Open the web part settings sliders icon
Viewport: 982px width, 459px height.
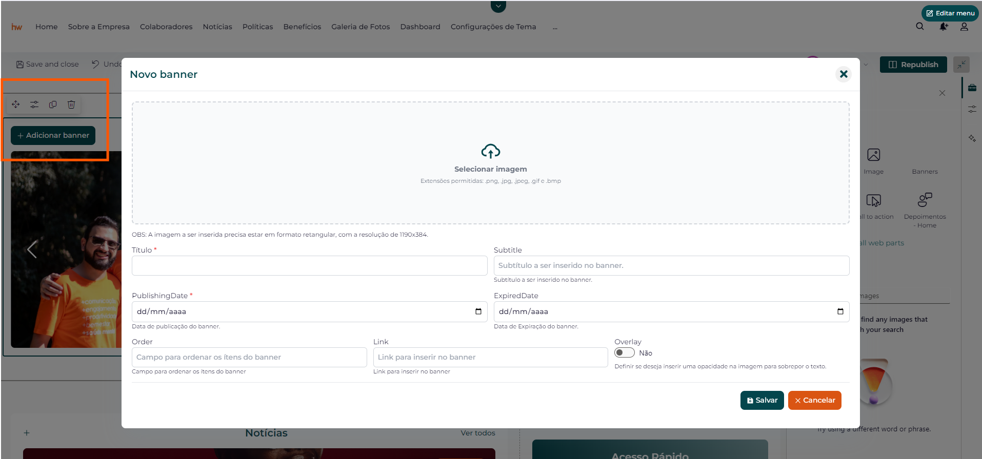click(x=34, y=105)
